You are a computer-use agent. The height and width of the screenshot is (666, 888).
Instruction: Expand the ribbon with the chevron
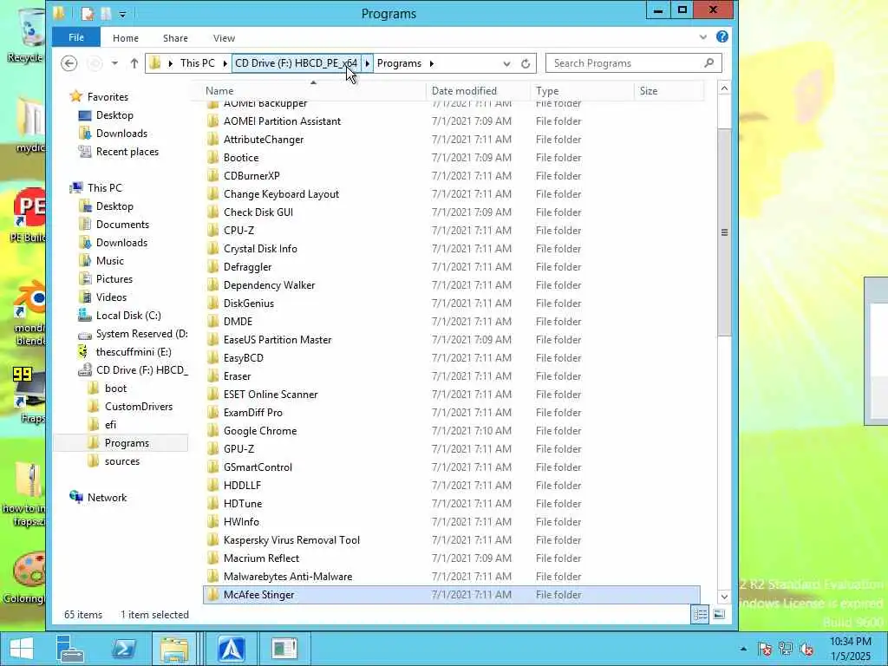(x=702, y=36)
